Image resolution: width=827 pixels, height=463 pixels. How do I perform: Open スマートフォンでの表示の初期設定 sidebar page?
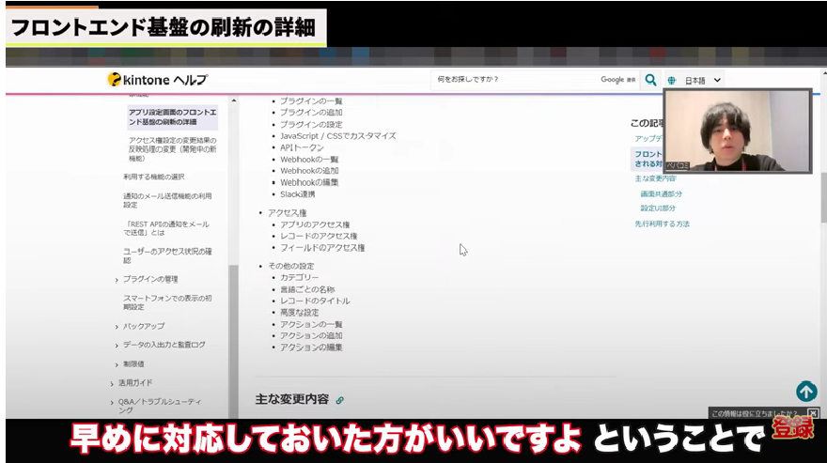pos(167,302)
